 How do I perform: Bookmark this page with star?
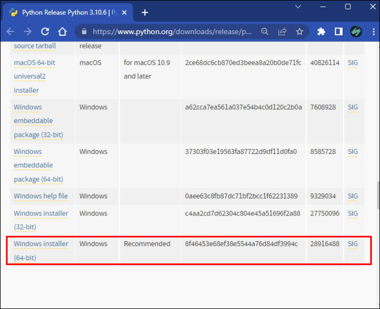300,31
